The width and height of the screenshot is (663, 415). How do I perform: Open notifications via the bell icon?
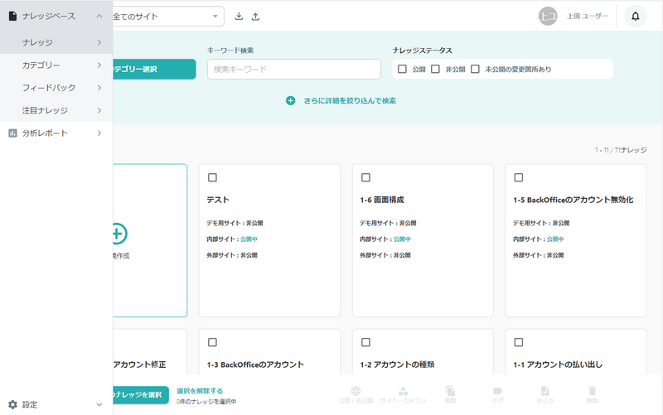click(636, 17)
